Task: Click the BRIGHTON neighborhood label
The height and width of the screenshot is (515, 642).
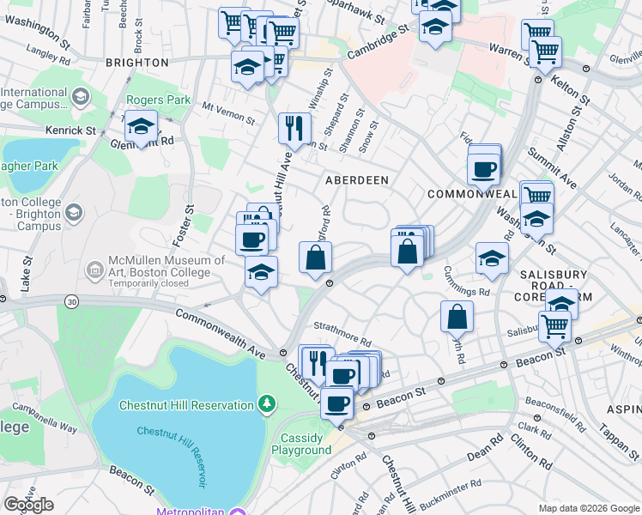Action: click(137, 63)
